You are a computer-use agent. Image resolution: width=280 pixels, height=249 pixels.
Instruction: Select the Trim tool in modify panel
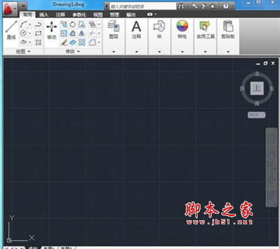click(92, 33)
